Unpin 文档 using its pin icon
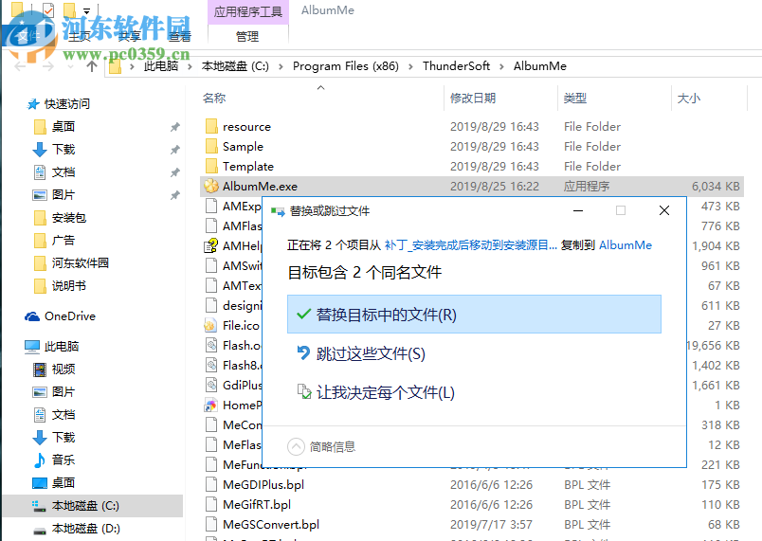762x541 pixels. coord(175,172)
